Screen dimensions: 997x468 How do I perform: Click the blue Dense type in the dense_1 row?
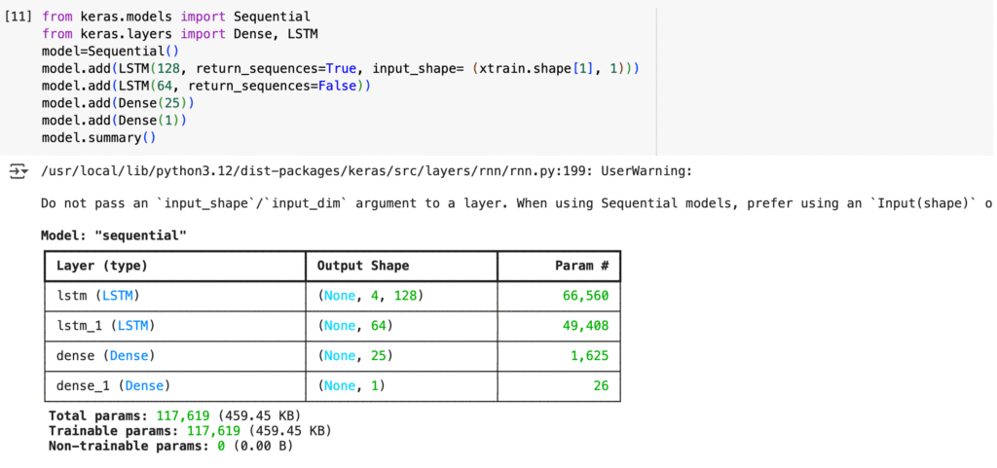pos(146,385)
